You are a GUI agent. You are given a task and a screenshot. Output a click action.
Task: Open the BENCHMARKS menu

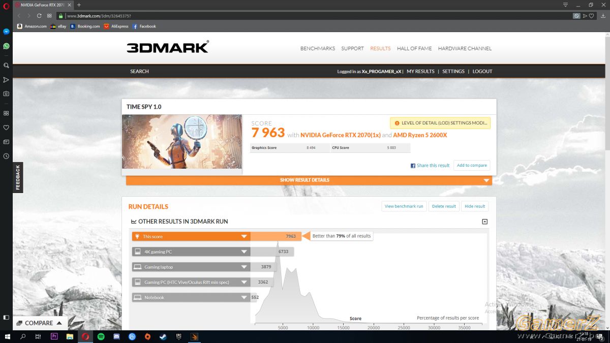[318, 49]
